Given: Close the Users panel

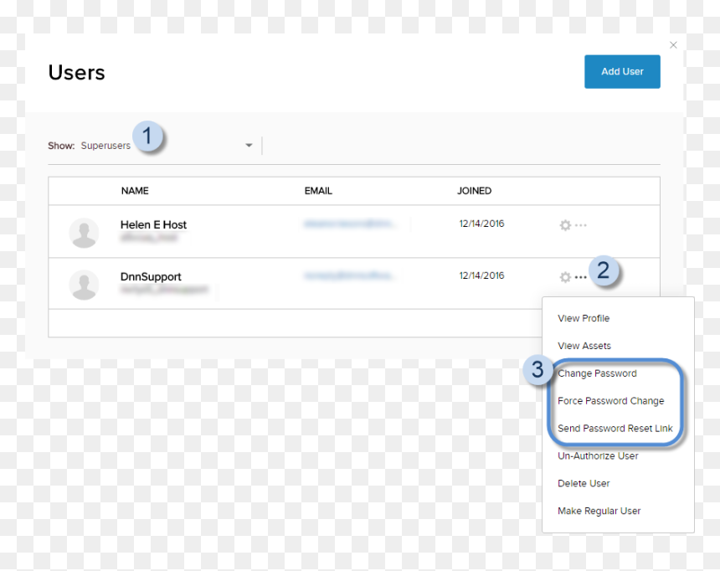Looking at the screenshot, I should [x=673, y=45].
